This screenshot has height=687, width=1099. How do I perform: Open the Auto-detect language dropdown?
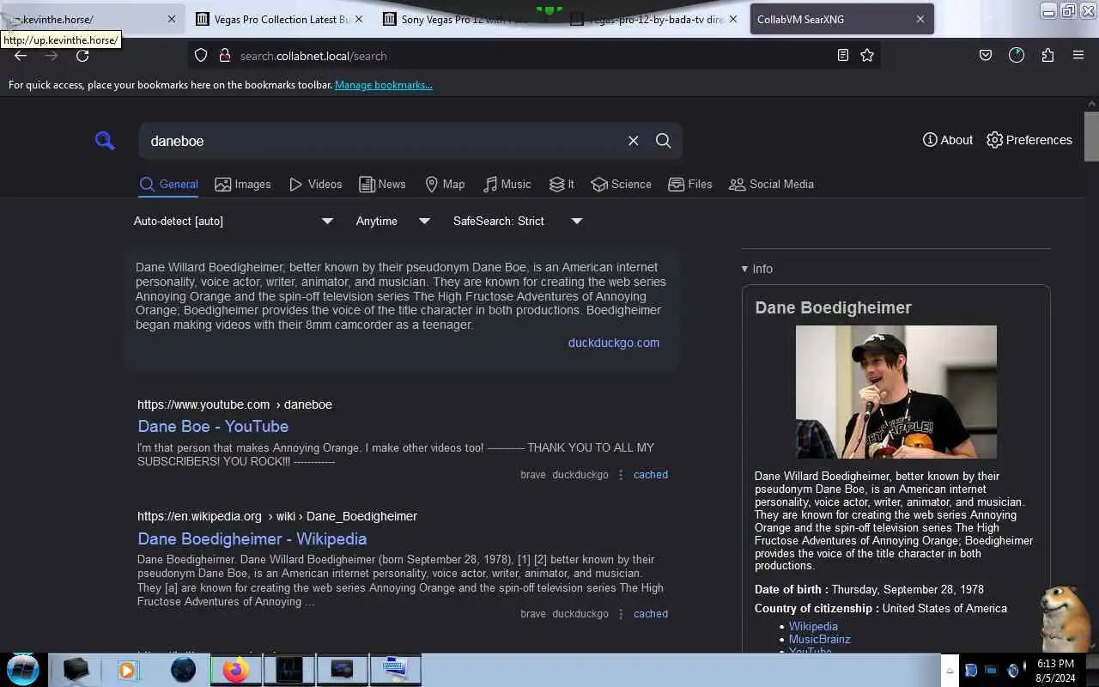point(234,221)
